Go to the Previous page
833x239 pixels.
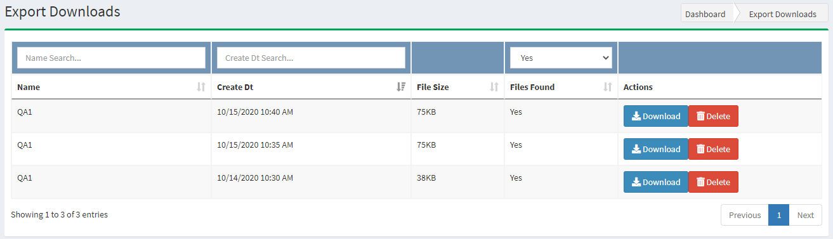click(745, 215)
